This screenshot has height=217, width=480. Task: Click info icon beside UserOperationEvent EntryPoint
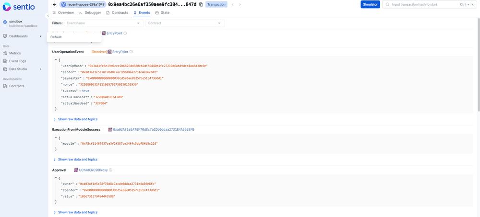[131, 52]
